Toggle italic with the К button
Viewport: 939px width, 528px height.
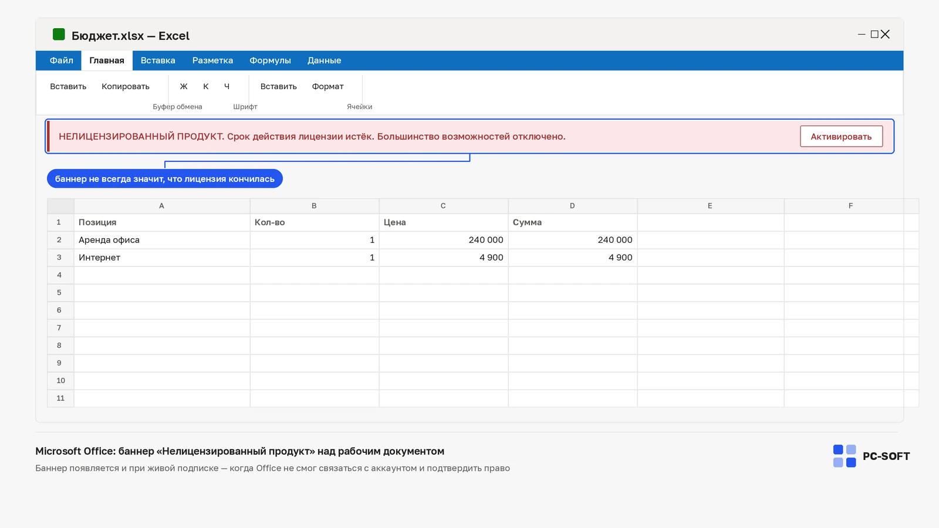tap(206, 86)
